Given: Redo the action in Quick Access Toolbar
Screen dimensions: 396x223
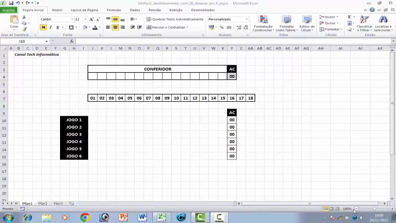Looking at the screenshot, I should point(28,3).
